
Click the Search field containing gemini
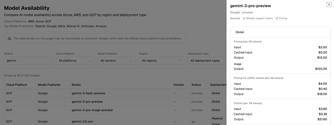click(28, 61)
